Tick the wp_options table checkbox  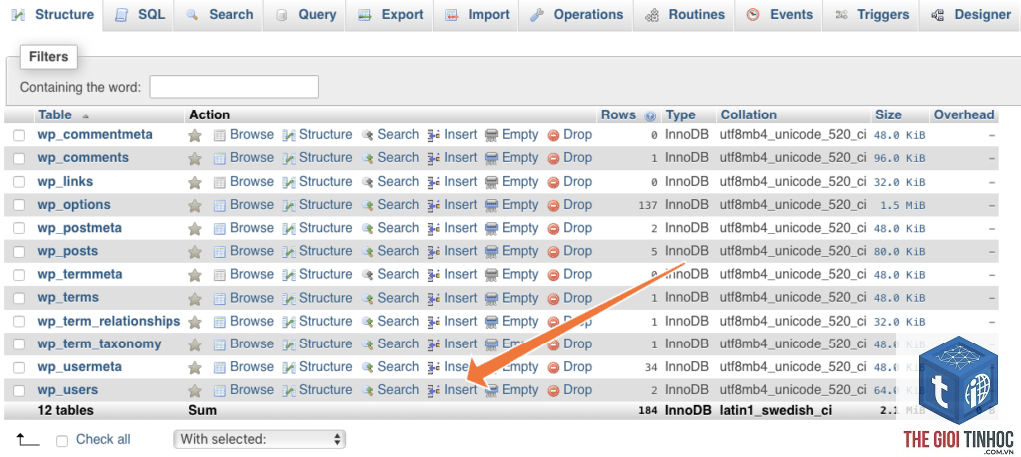click(20, 205)
